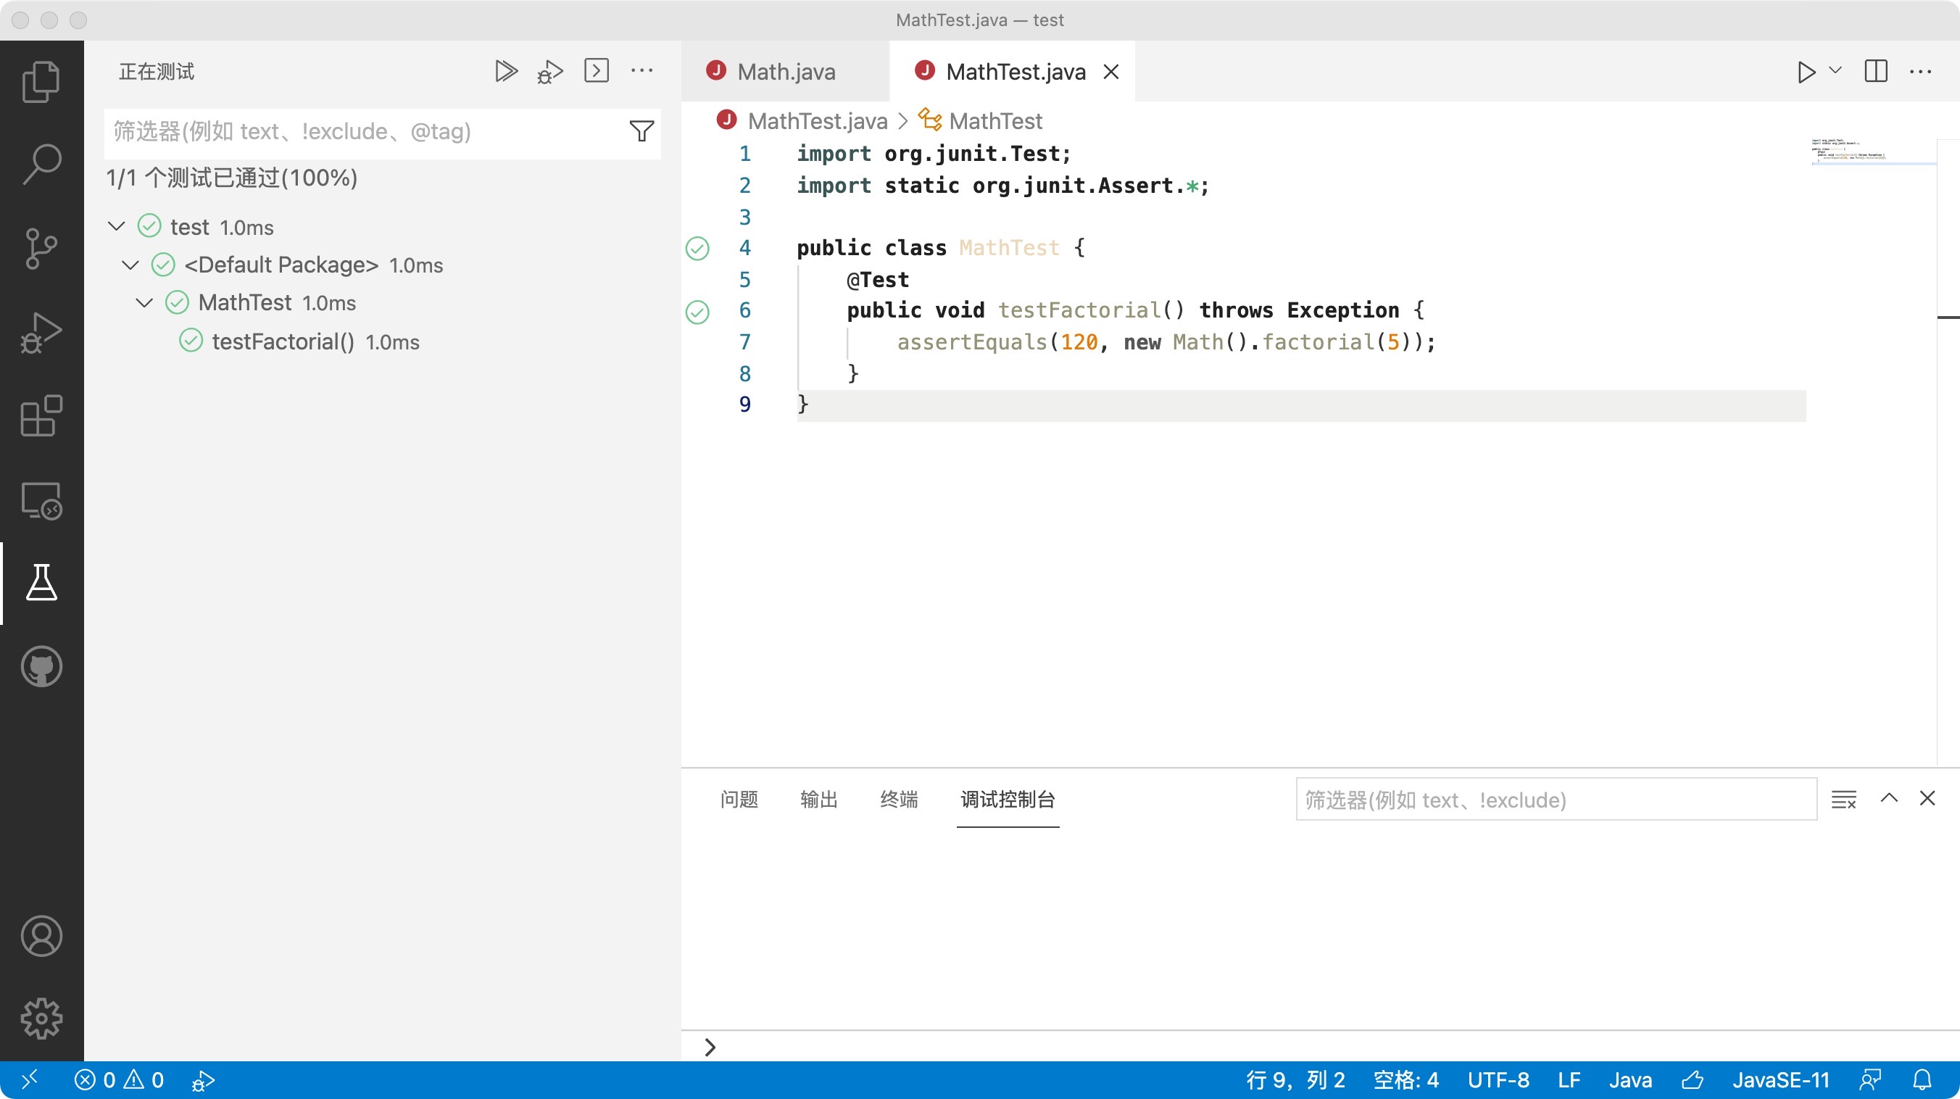This screenshot has width=1960, height=1099.
Task: Clear the debug console output
Action: coord(1843,799)
